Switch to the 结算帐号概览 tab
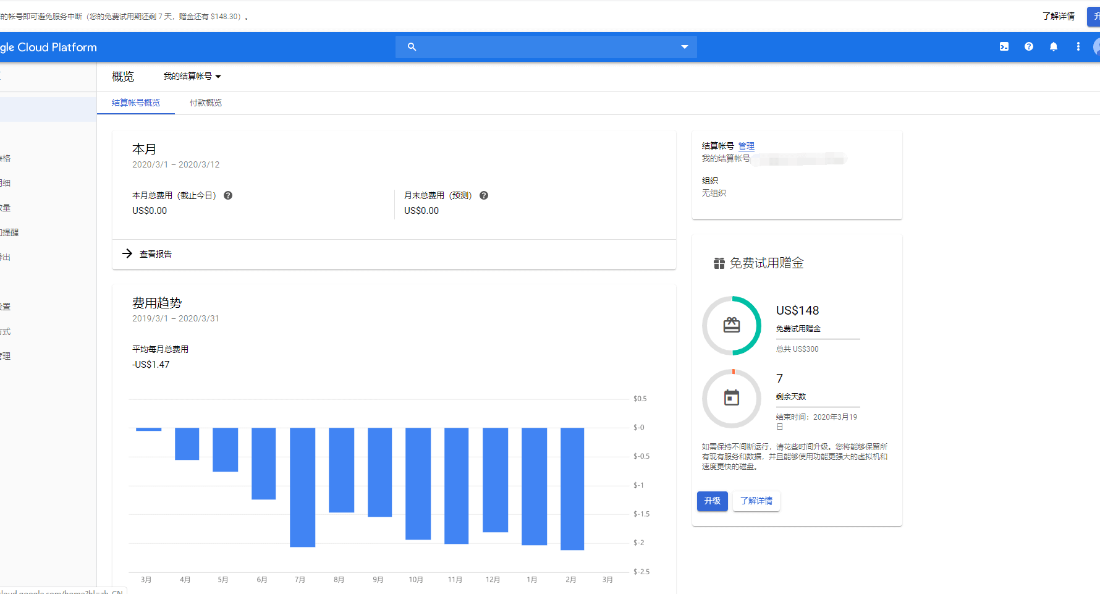Image resolution: width=1100 pixels, height=594 pixels. point(136,103)
